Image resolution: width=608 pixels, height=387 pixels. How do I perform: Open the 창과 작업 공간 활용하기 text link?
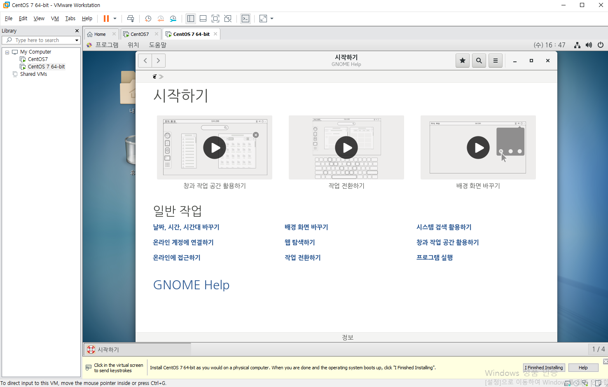448,242
